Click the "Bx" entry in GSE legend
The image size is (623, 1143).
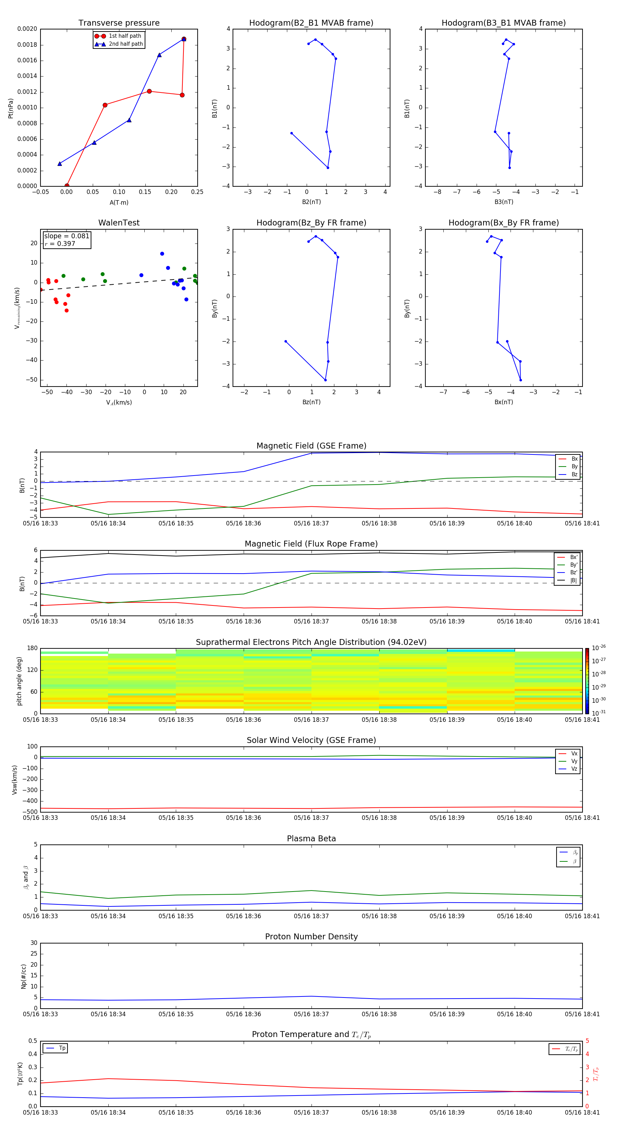[x=568, y=459]
